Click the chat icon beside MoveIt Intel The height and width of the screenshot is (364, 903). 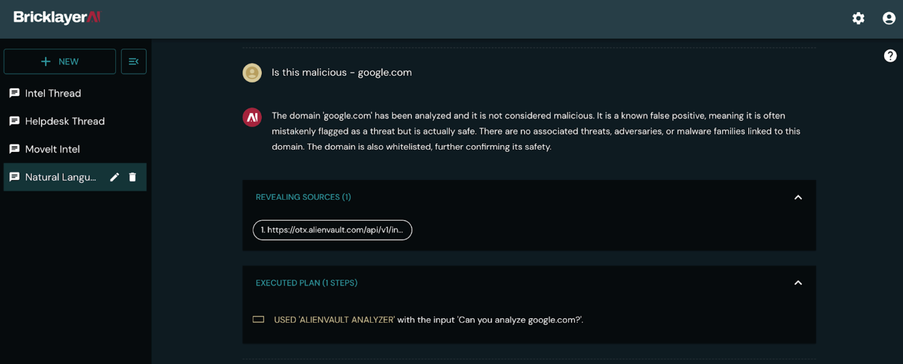[15, 149]
